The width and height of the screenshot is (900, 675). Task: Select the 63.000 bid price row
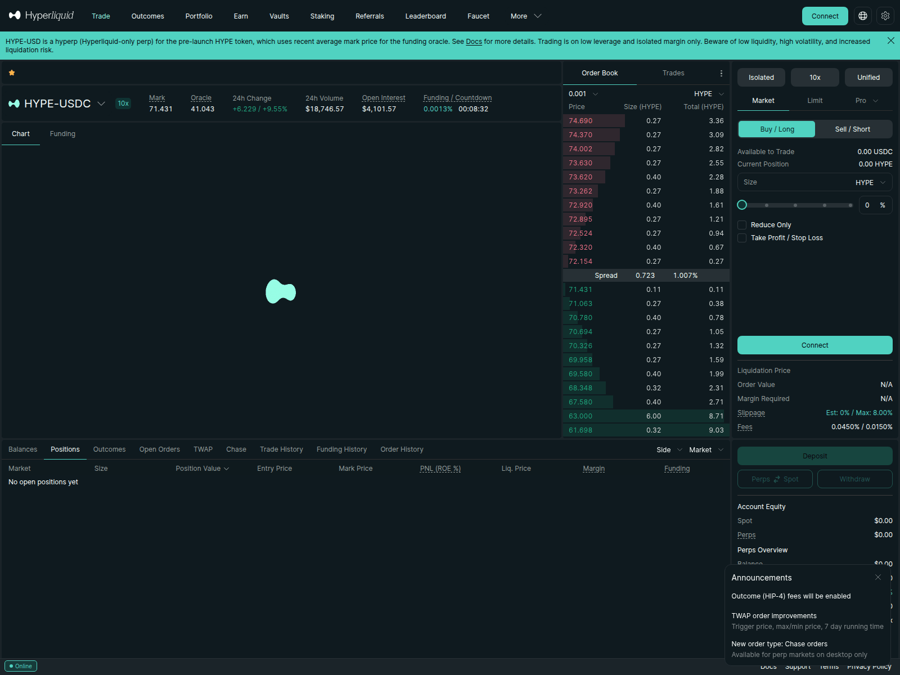[646, 416]
